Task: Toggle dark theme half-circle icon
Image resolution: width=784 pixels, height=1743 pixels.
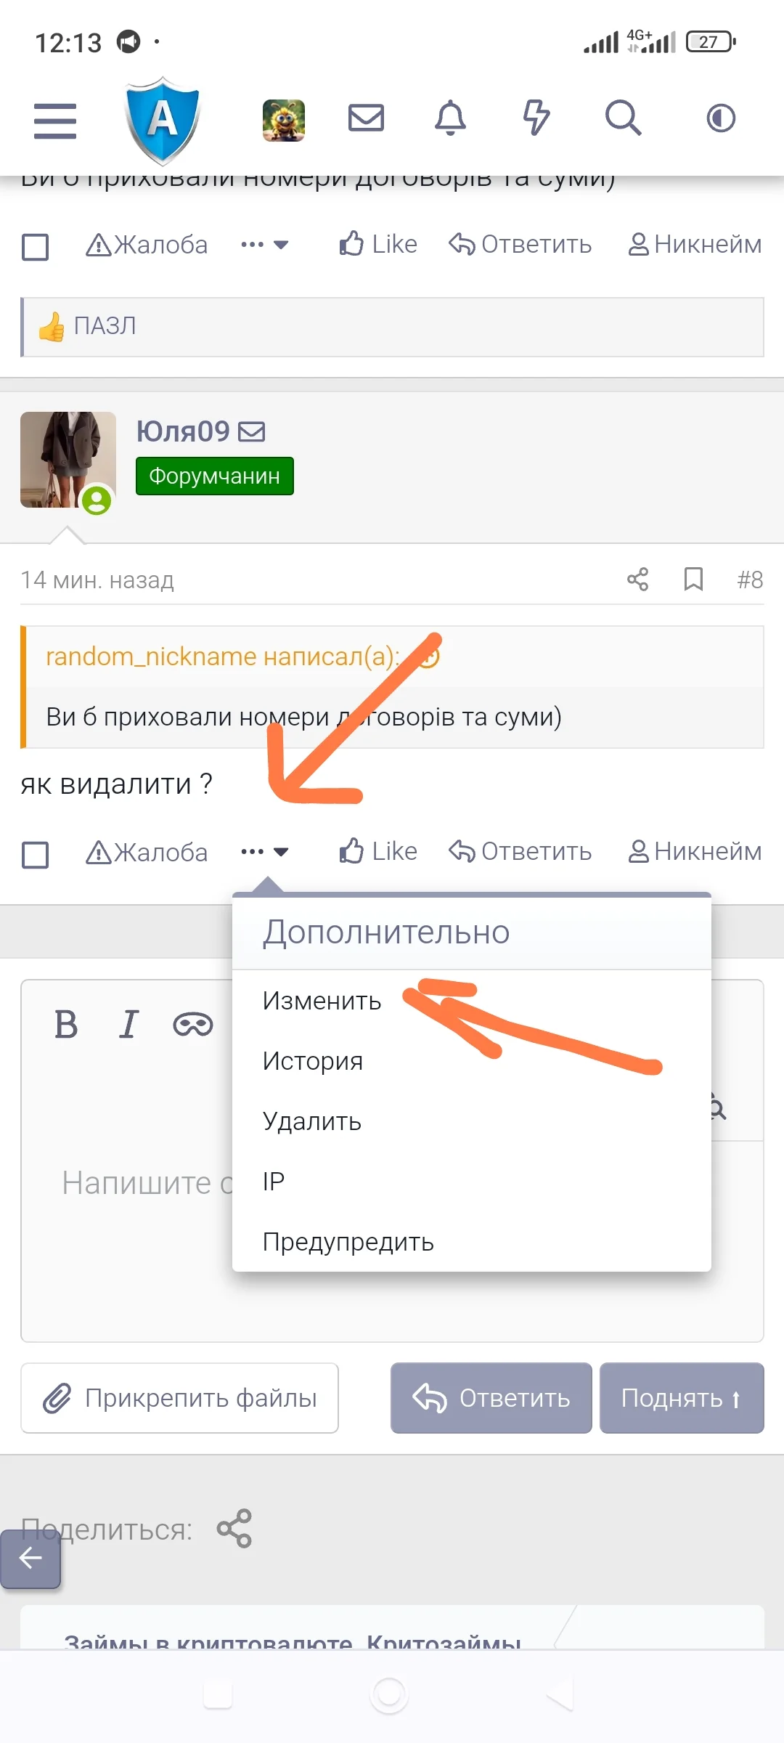Action: (721, 118)
